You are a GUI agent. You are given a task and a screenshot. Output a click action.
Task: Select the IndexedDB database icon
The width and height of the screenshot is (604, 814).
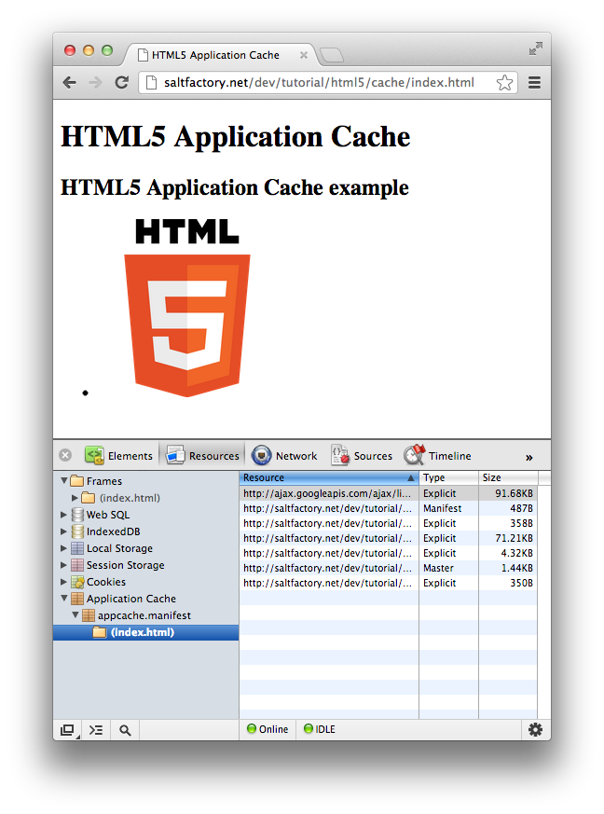pyautogui.click(x=77, y=531)
